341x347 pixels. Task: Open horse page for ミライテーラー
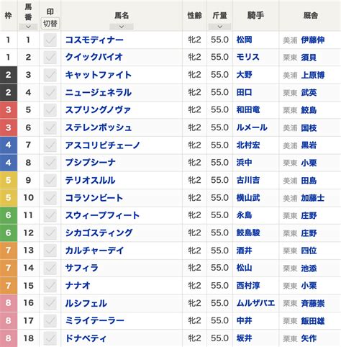point(94,320)
